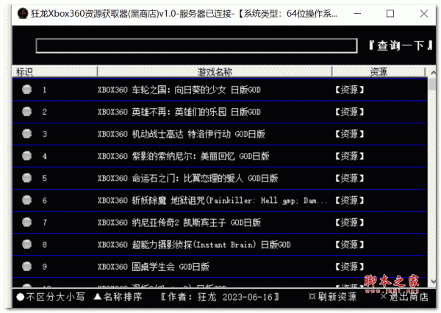Click the gray status icon in row 7

[x=27, y=222]
